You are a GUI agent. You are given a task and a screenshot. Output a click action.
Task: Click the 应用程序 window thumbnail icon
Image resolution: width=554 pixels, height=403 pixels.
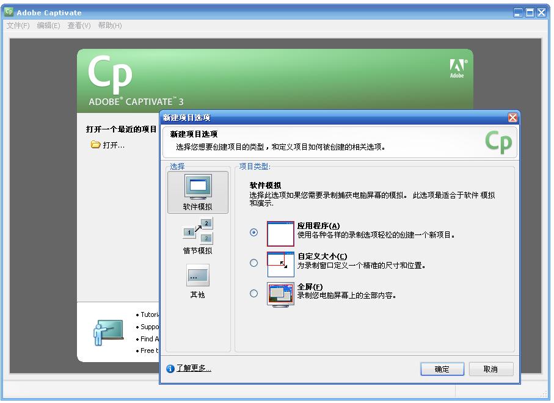280,233
